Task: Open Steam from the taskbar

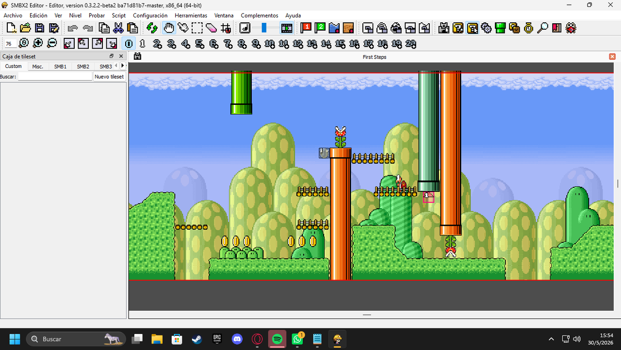Action: click(x=197, y=339)
